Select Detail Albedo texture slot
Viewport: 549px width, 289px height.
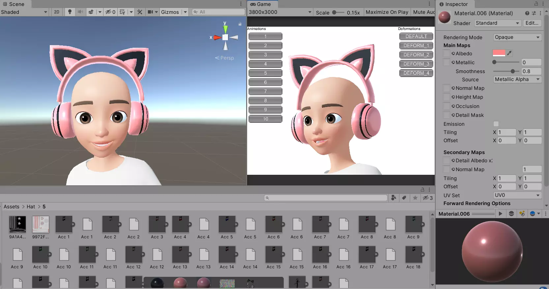pos(447,160)
